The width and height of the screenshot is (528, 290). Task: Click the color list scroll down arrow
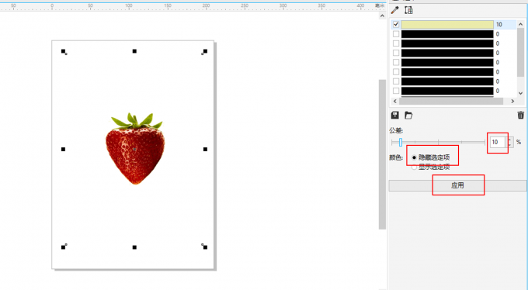pos(520,93)
